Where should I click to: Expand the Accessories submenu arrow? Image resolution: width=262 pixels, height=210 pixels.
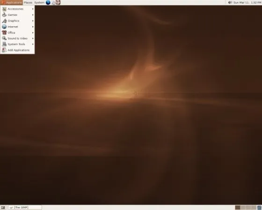click(x=33, y=9)
